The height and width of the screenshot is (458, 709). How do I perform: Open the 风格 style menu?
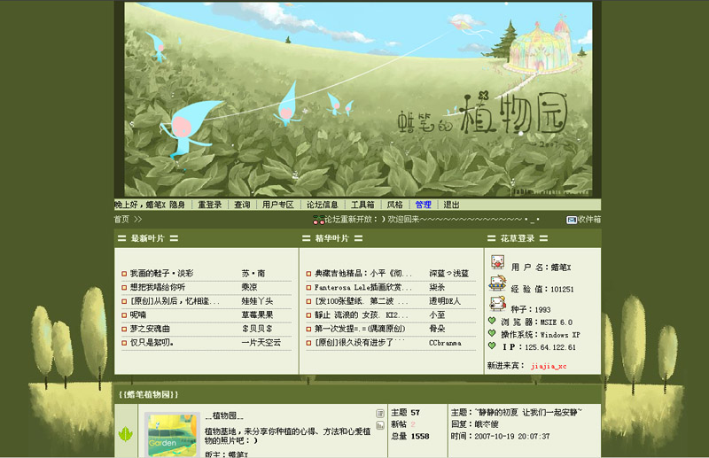point(394,205)
